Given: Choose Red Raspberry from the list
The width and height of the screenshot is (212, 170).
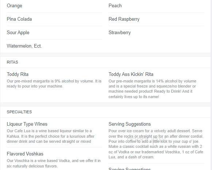Looking at the screenshot, I should click(x=124, y=19).
